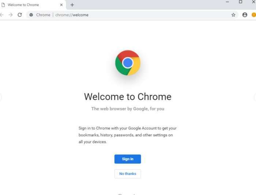
Task: Reload the welcome page
Action: 20,15
